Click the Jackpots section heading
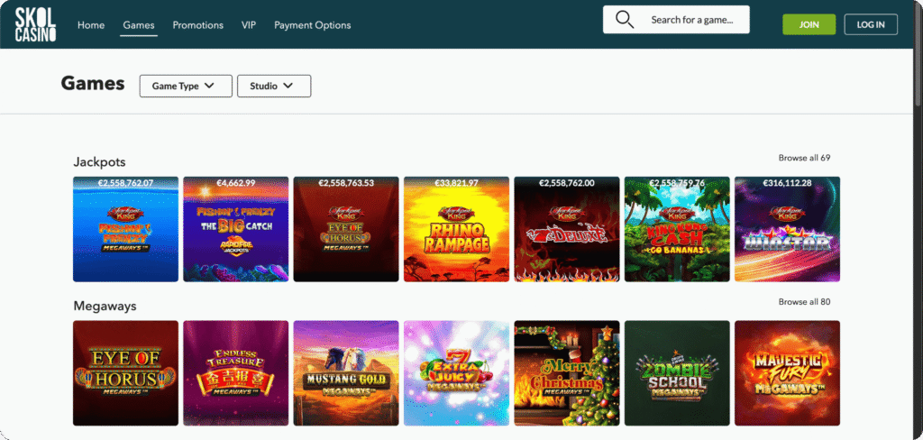Image resolution: width=923 pixels, height=440 pixels. 99,161
